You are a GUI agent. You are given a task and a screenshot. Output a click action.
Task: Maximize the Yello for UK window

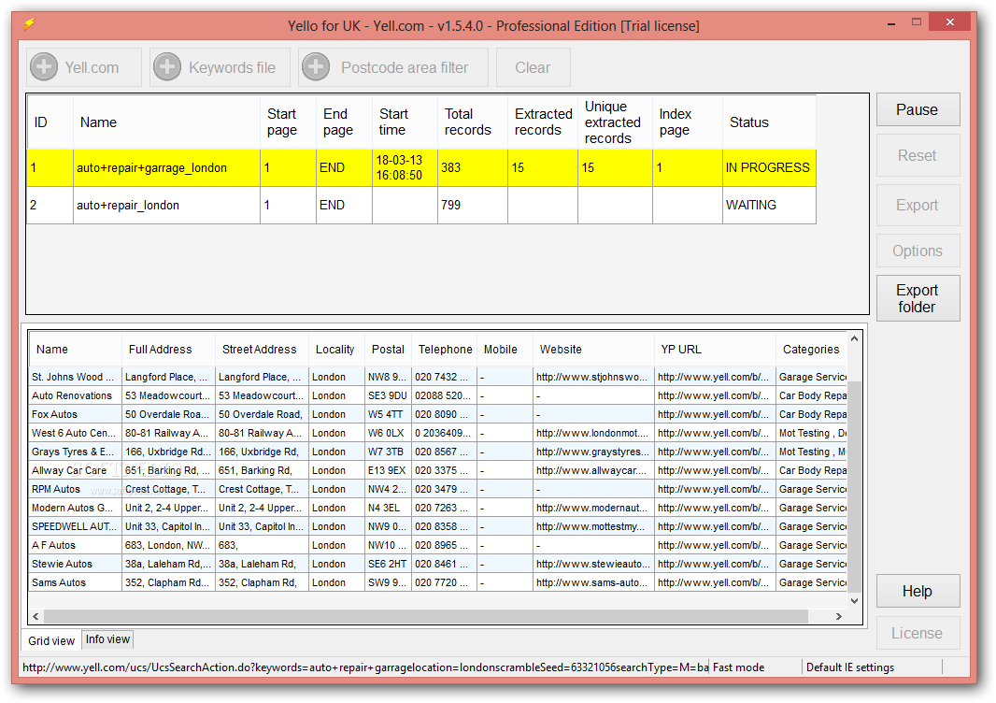pos(916,22)
